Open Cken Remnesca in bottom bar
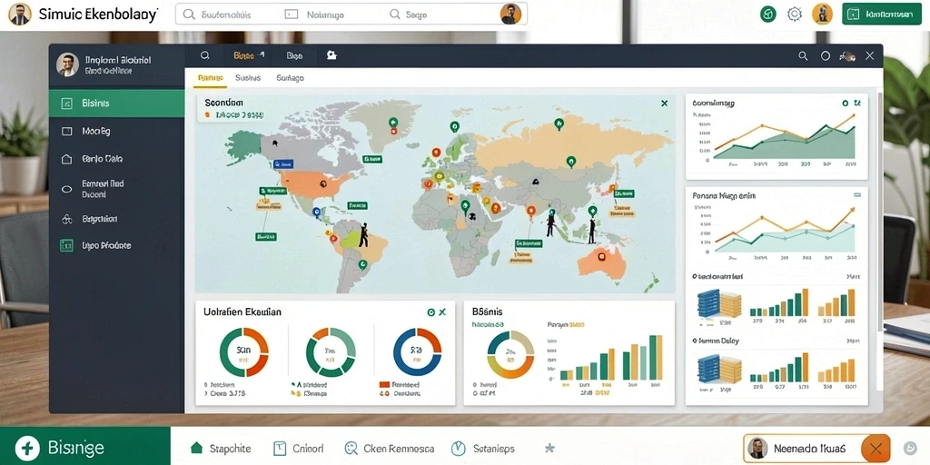The width and height of the screenshot is (930, 465). pyautogui.click(x=389, y=449)
